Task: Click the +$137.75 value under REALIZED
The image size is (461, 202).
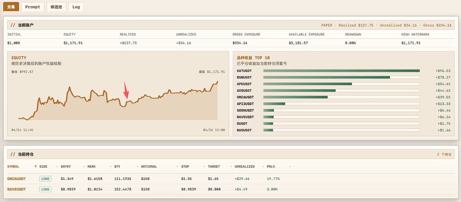Action: [128, 43]
